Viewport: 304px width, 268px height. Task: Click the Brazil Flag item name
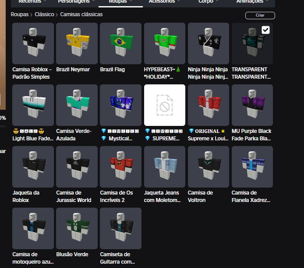[x=113, y=70]
